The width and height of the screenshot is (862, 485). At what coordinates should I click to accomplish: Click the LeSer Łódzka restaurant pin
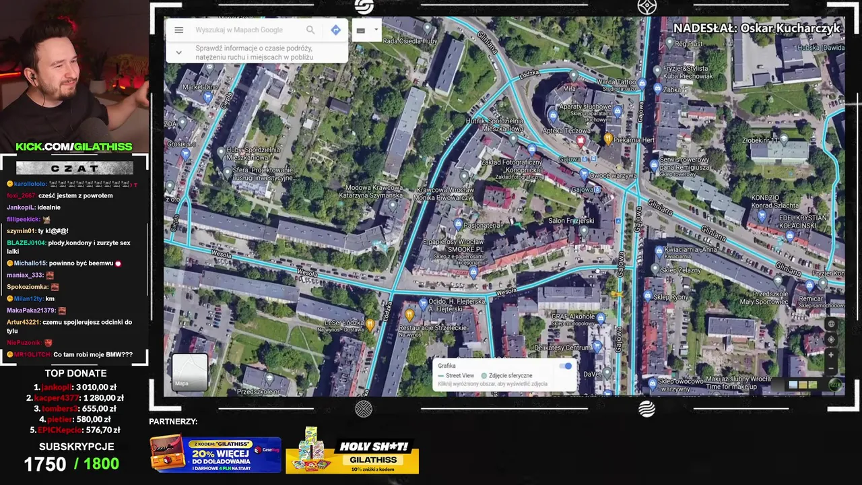(x=370, y=325)
